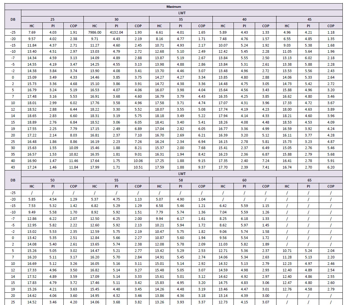346x305 pixels.
Task: Click HC value 10.71 under LWT 65
Action: tap(287, 251)
